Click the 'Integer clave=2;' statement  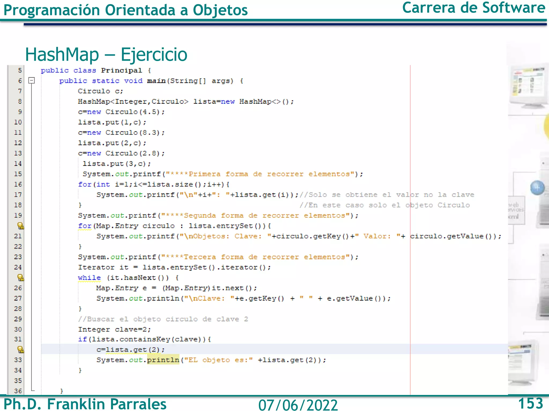(x=114, y=329)
